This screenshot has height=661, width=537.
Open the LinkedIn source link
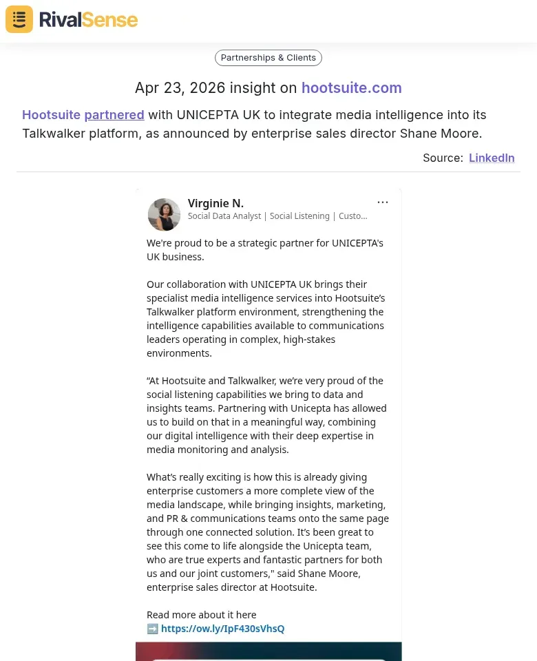pyautogui.click(x=492, y=158)
